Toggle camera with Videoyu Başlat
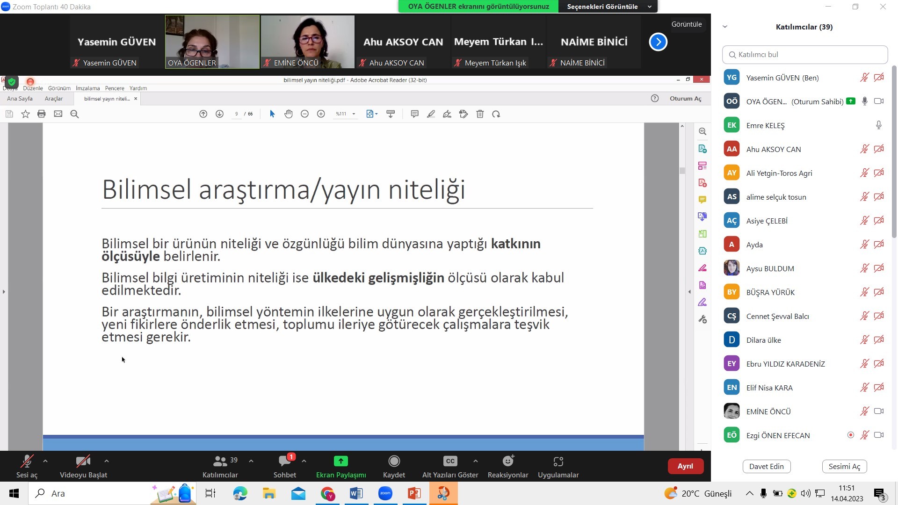 83,466
